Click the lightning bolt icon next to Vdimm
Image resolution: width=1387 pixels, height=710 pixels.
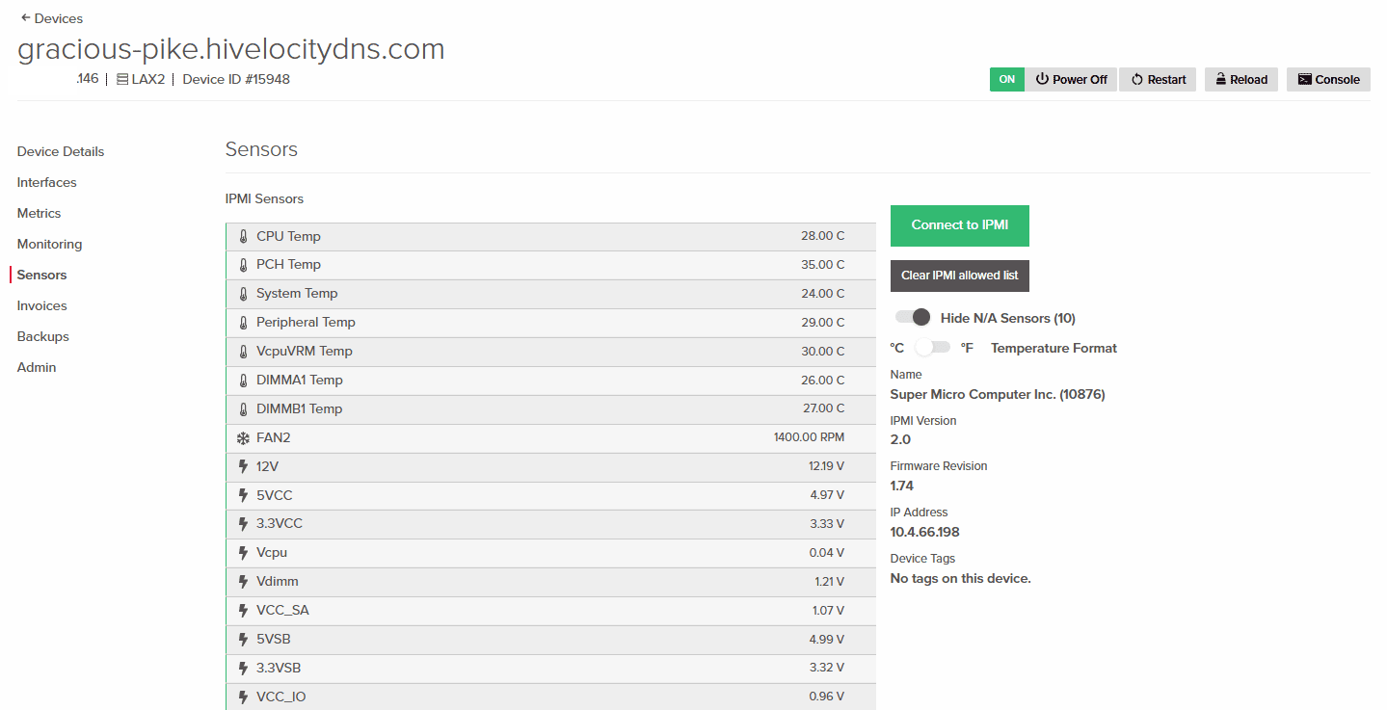pyautogui.click(x=243, y=582)
